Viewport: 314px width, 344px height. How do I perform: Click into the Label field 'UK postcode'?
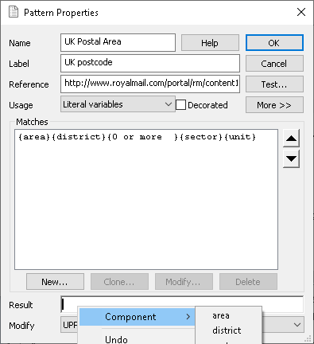[x=150, y=63]
